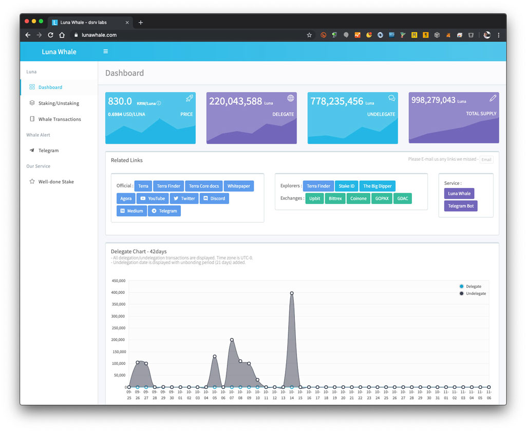Click the rocket icon on Price card
The width and height of the screenshot is (526, 431).
pyautogui.click(x=190, y=98)
